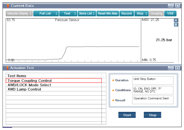Select Torque Coupling Control test item

tap(54, 80)
